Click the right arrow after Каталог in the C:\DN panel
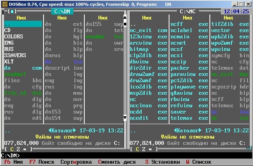253x166 pixels. point(75,130)
